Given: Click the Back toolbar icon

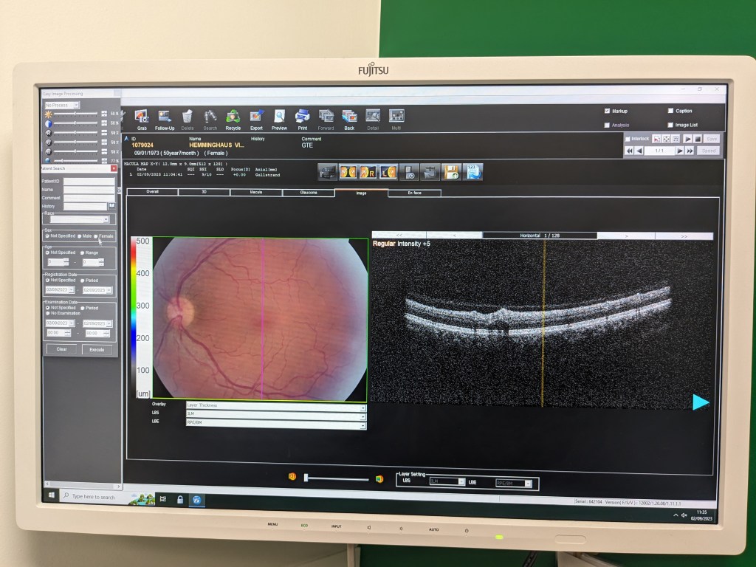Looking at the screenshot, I should 349,117.
